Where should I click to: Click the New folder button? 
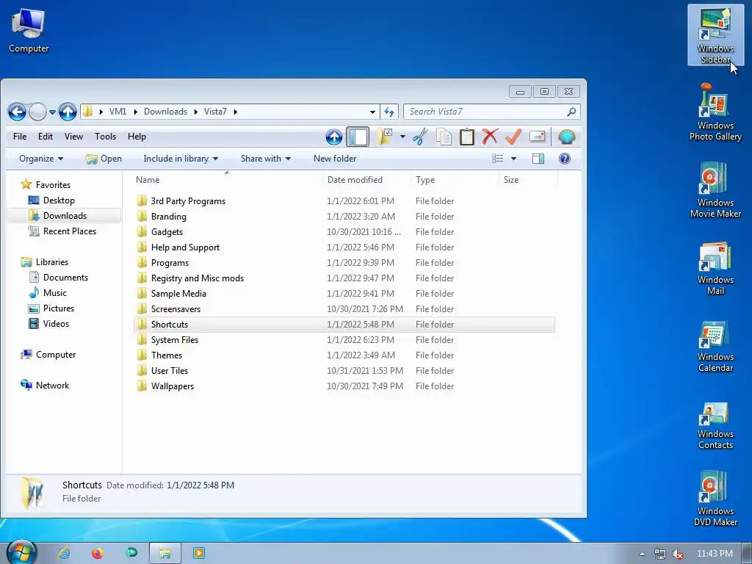[335, 159]
